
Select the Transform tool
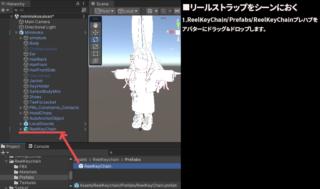tap(96, 61)
